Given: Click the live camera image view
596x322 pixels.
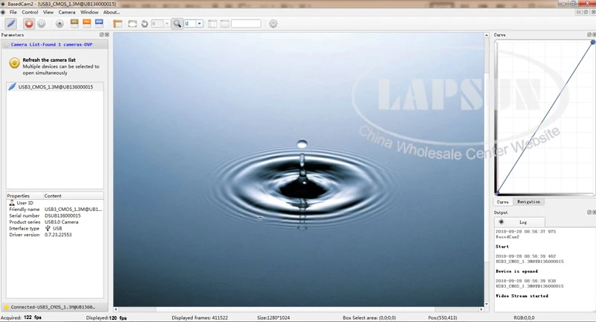Looking at the screenshot, I should [x=299, y=169].
